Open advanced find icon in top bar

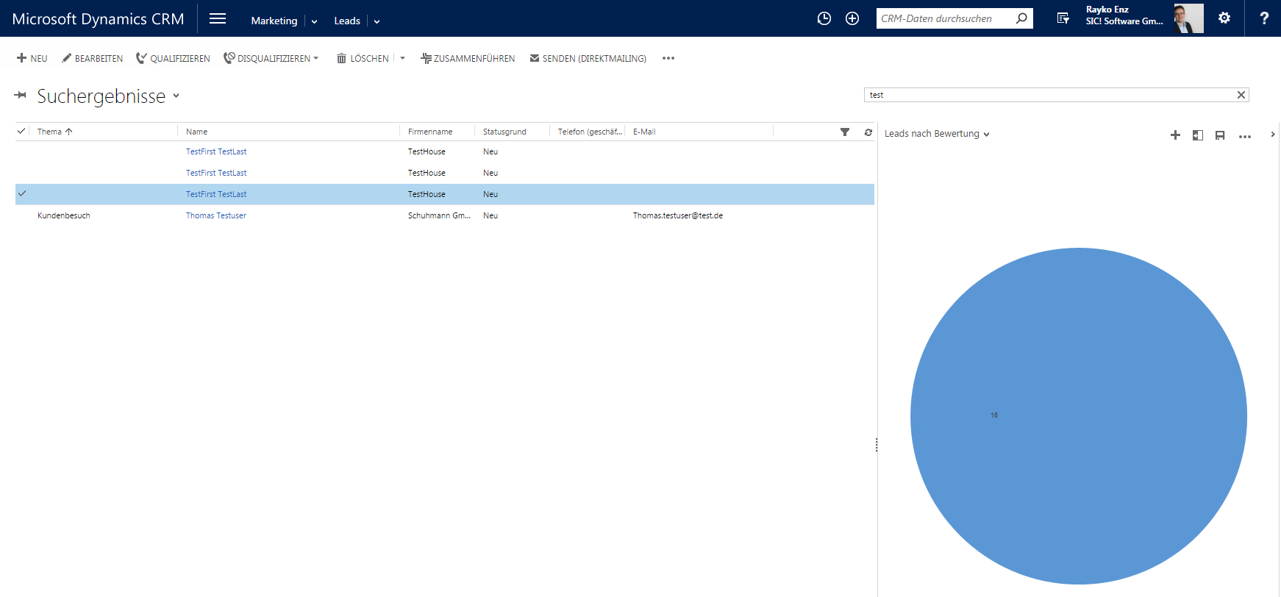click(x=1063, y=18)
